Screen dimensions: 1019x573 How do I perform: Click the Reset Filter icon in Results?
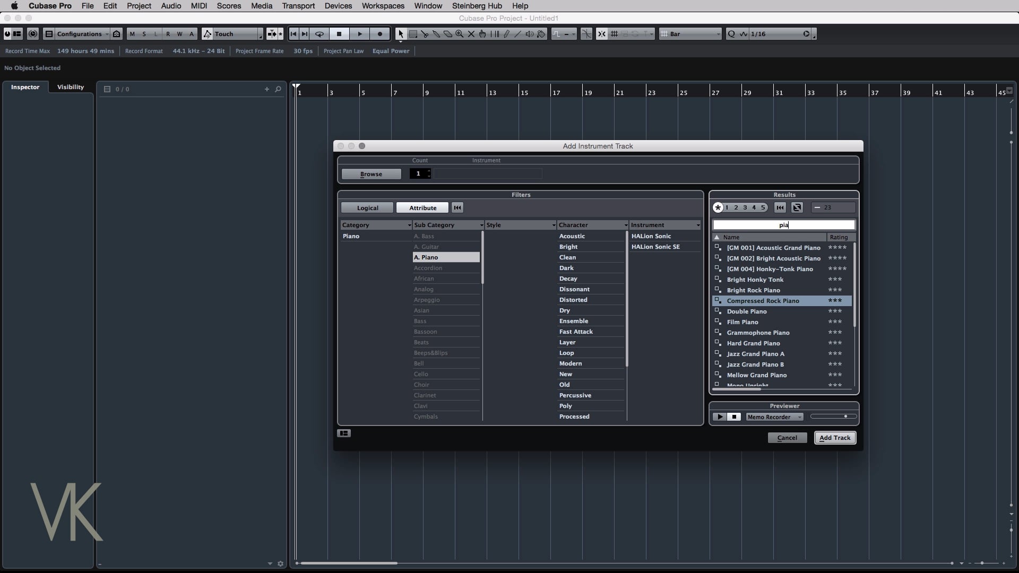point(780,207)
